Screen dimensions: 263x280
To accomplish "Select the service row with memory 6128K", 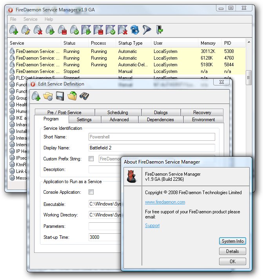I will [127, 58].
